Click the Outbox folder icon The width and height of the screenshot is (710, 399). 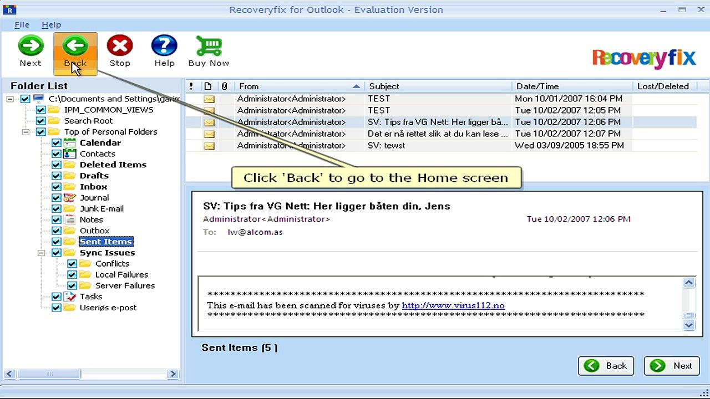click(70, 231)
